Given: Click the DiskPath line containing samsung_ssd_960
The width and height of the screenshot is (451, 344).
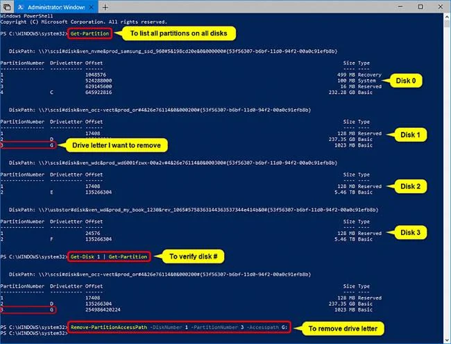Looking at the screenshot, I should [x=173, y=51].
